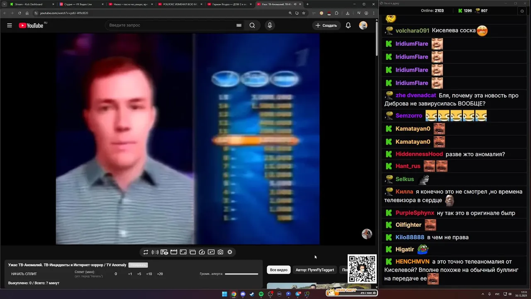Open the YouTube notifications bell

[x=348, y=25]
